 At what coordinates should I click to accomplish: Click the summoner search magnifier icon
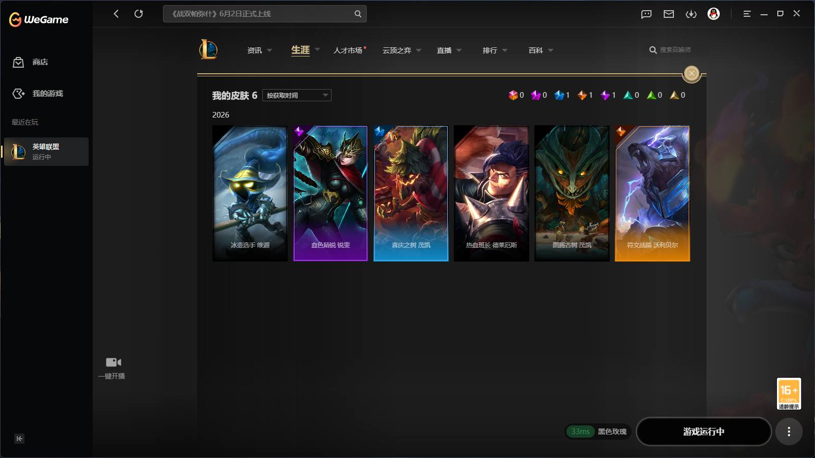653,50
